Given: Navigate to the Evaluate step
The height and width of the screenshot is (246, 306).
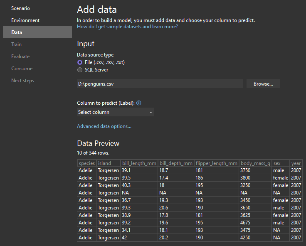Looking at the screenshot, I should (20, 57).
